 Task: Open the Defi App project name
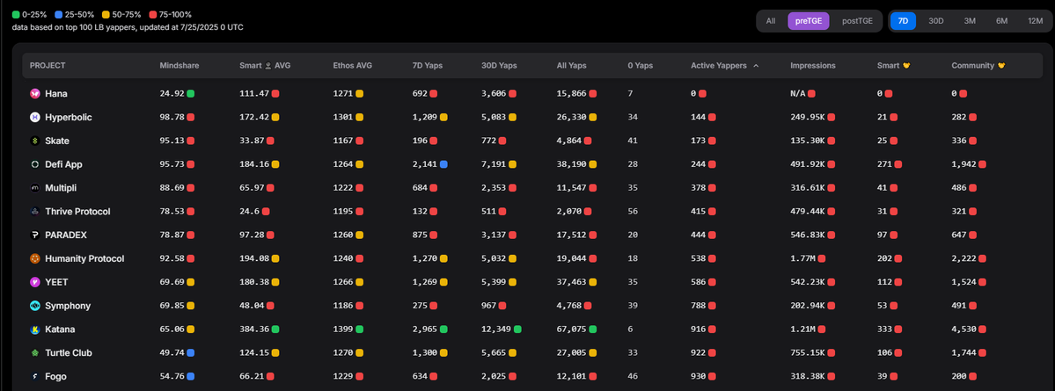[64, 164]
